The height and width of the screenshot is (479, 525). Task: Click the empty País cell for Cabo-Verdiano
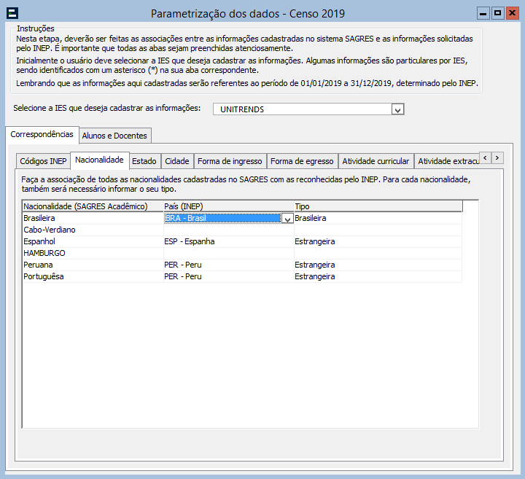tap(228, 230)
